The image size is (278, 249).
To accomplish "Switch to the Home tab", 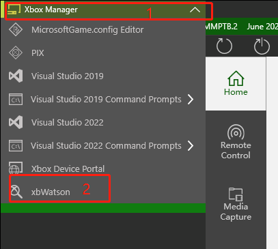I will tap(236, 84).
